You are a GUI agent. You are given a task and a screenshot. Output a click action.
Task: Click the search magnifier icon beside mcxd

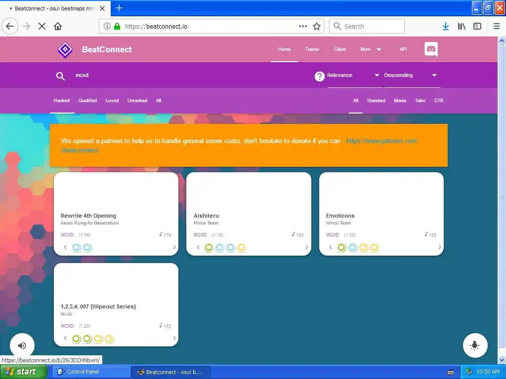(60, 76)
